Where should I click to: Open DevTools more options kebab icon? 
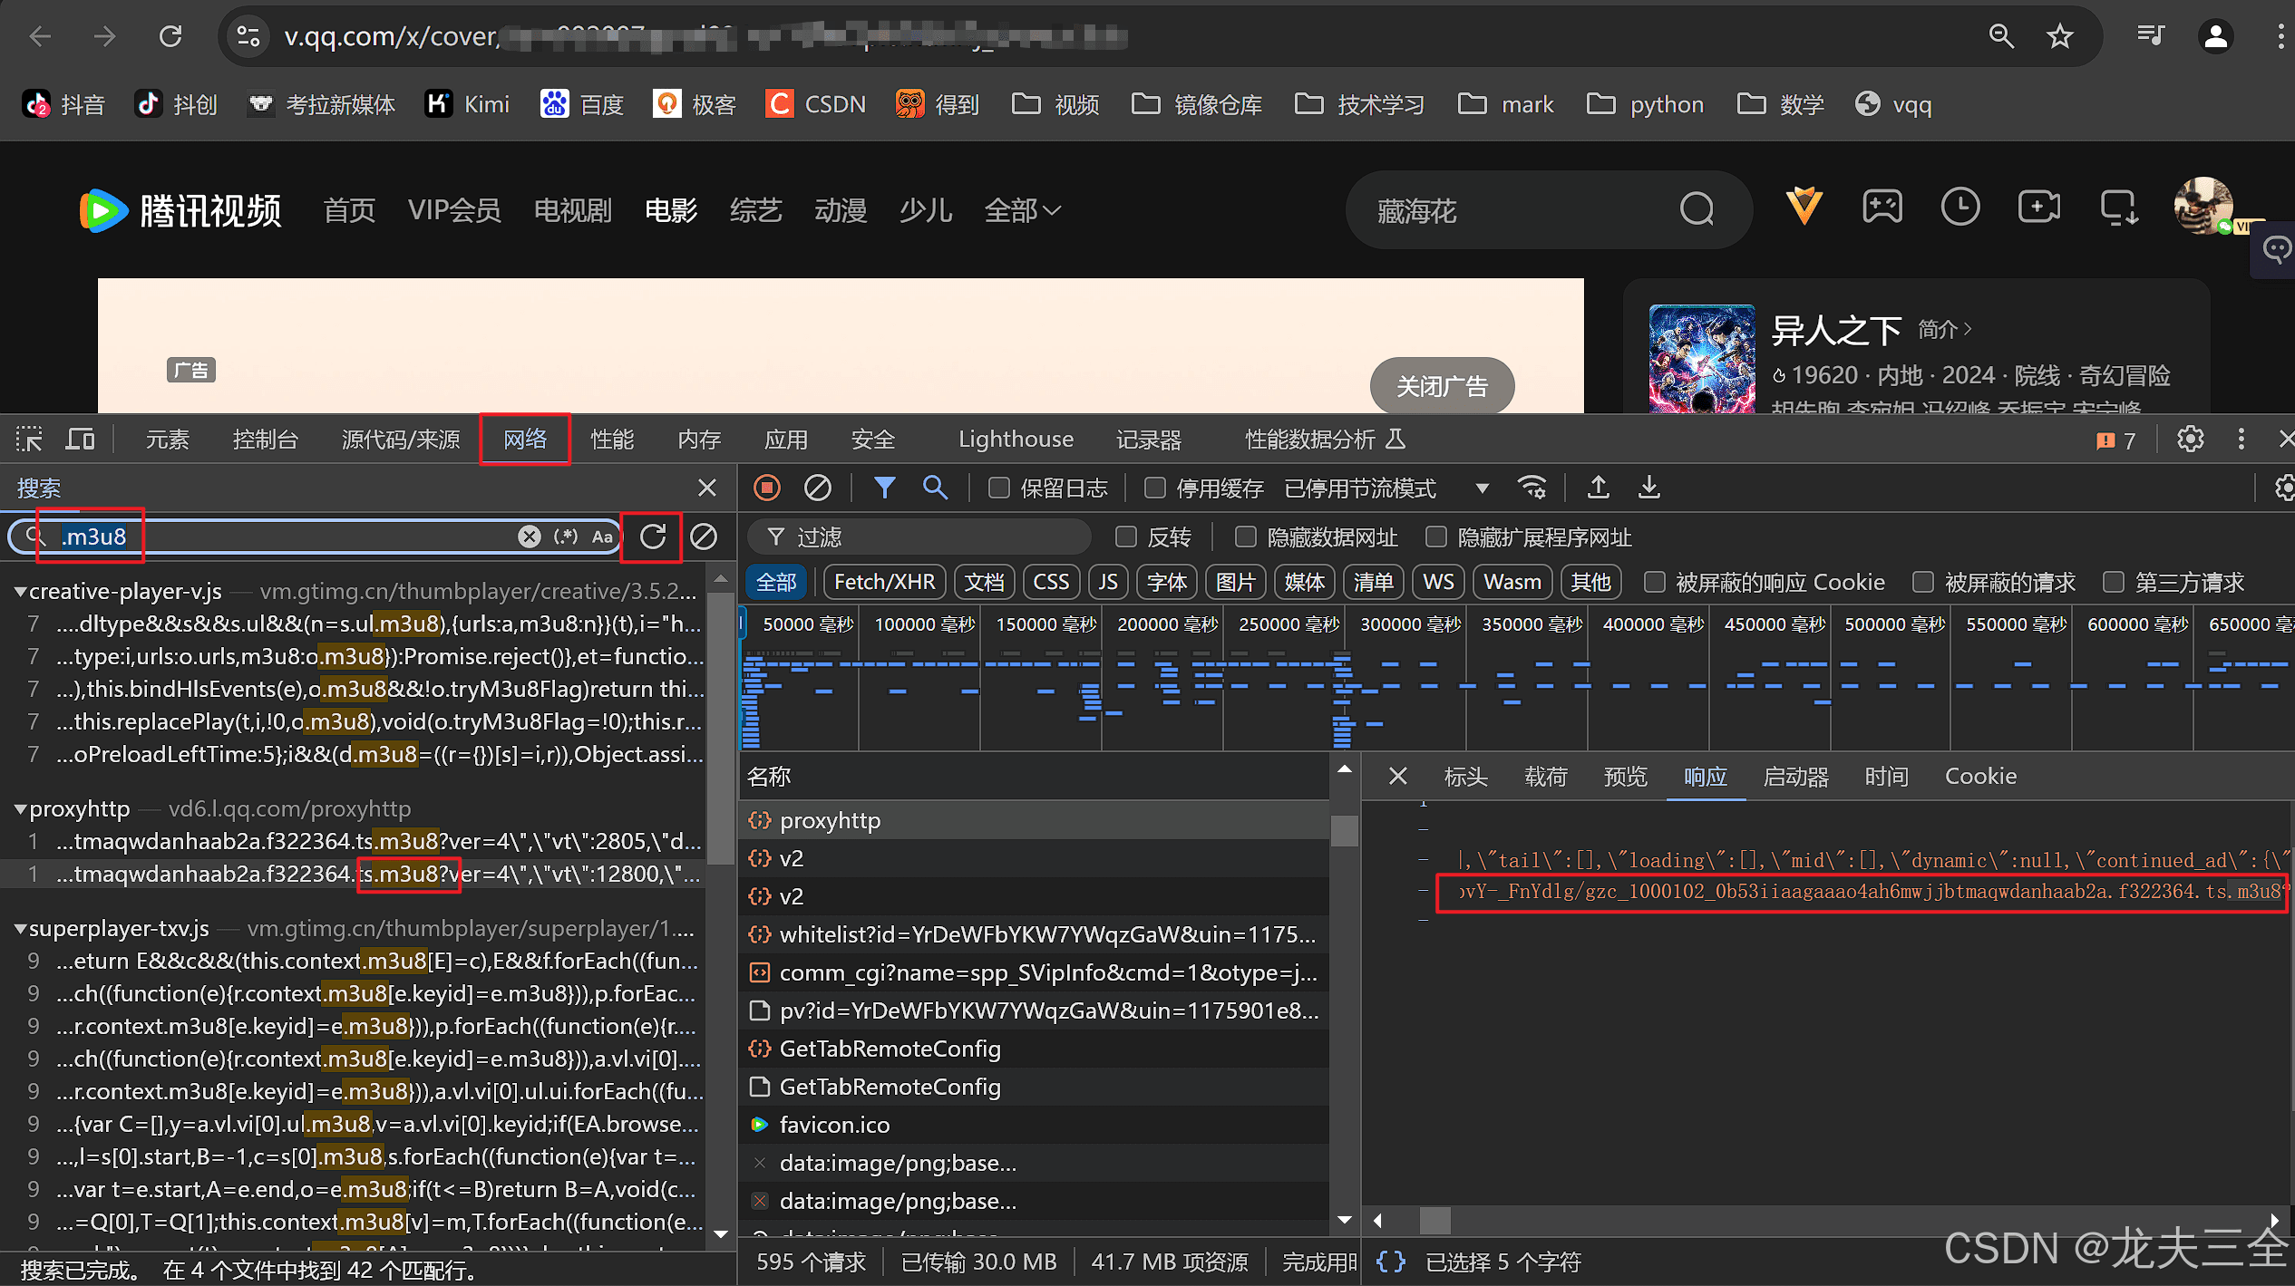click(x=2242, y=440)
